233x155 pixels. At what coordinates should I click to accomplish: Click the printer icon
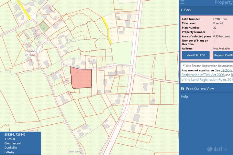point(183,89)
